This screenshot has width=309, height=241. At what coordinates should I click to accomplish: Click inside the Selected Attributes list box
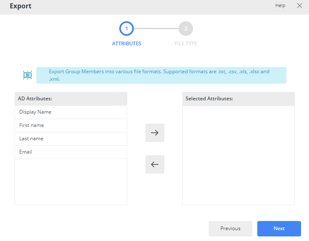point(239,155)
